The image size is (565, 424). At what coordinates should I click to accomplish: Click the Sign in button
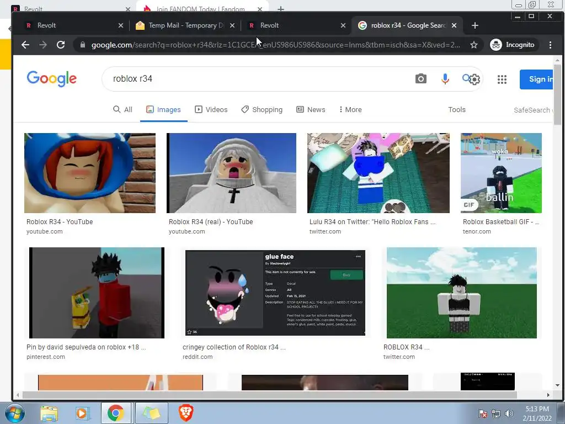pos(537,79)
